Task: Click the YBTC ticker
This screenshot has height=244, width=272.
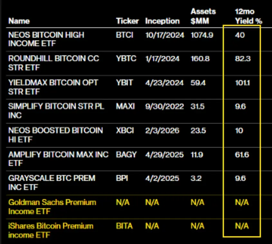Action: (x=126, y=59)
